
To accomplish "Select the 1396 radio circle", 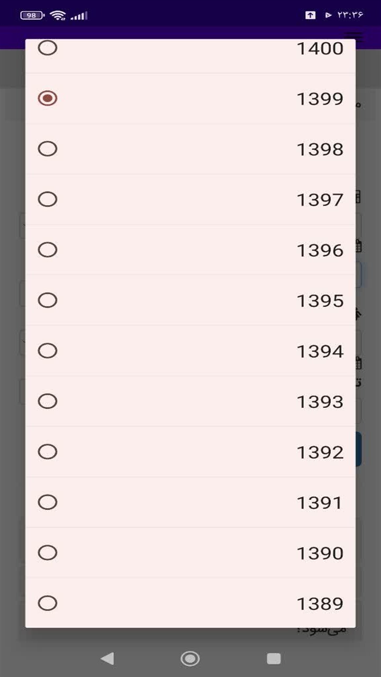I will click(x=48, y=250).
